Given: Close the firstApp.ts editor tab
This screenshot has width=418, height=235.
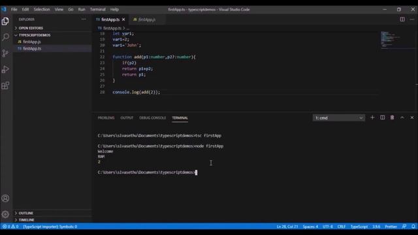Looking at the screenshot, I should coord(123,20).
